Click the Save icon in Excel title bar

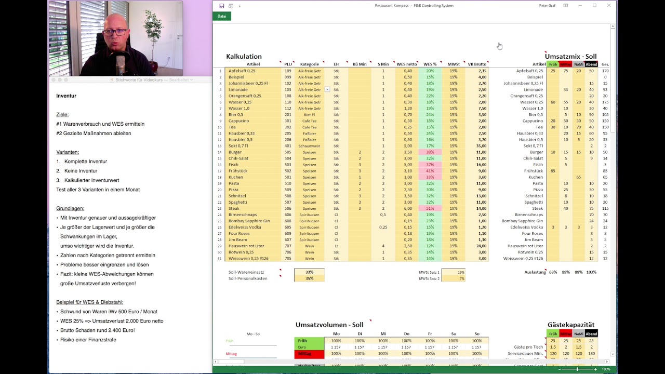pos(222,6)
